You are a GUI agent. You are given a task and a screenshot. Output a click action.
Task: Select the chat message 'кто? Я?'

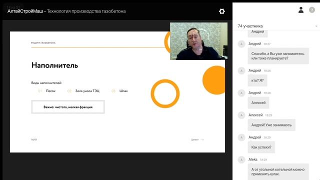click(x=257, y=80)
